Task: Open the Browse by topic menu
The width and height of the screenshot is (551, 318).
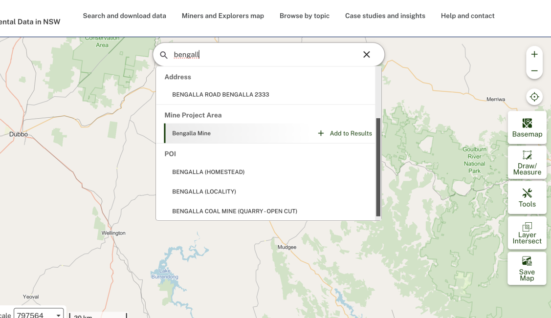Action: pos(304,16)
